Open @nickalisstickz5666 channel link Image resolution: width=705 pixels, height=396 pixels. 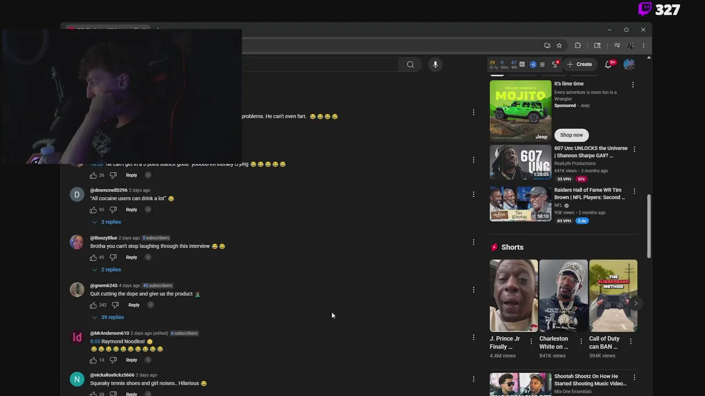click(x=112, y=375)
